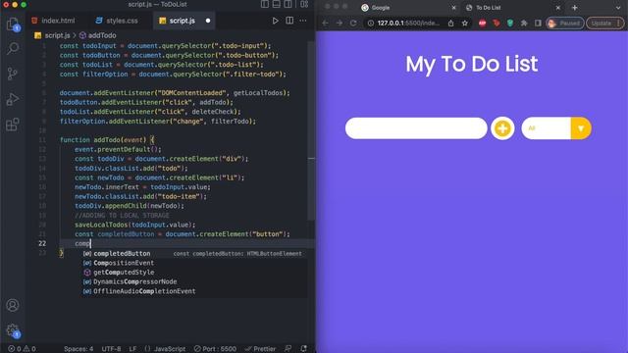Change encoding via UTF-8 status item

coord(111,349)
